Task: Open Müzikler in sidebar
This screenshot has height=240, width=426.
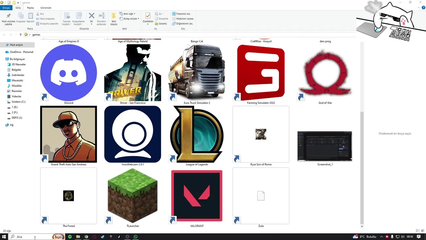Action: (15, 86)
